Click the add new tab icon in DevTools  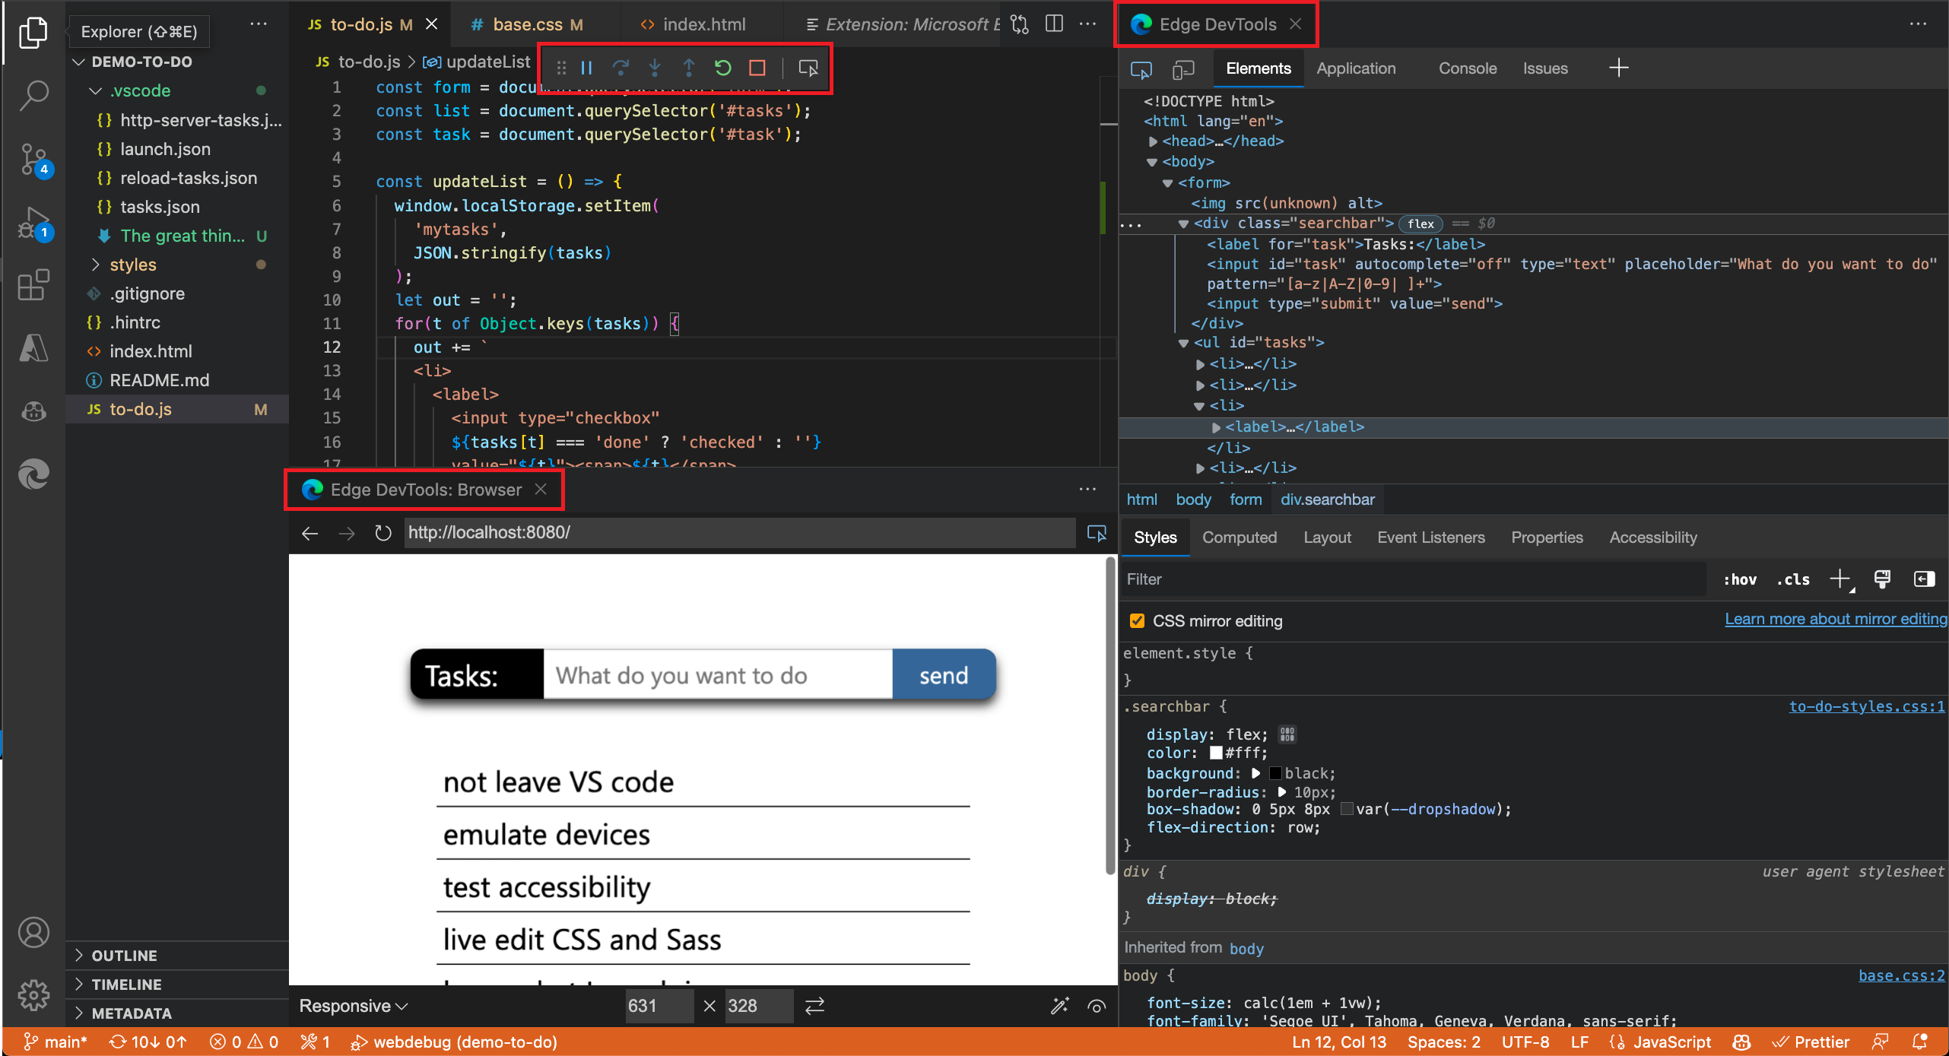[x=1619, y=68]
